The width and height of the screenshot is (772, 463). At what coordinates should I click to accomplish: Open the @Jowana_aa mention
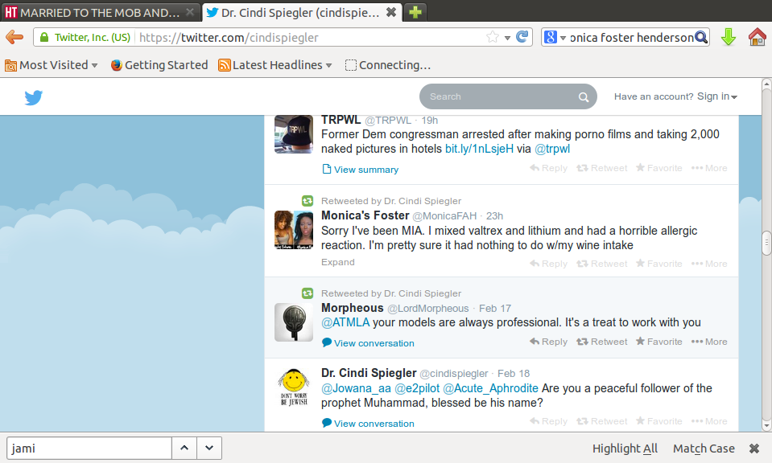click(356, 388)
